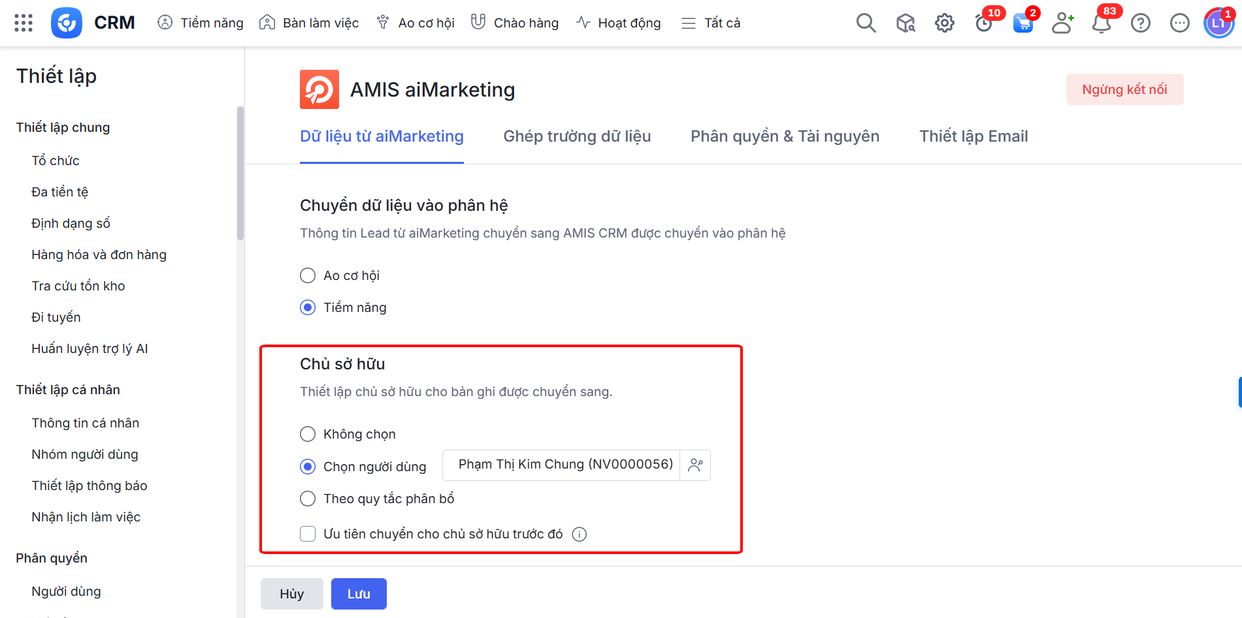Viewport: 1242px width, 618px height.
Task: Open the app launcher grid icon
Action: 24,23
